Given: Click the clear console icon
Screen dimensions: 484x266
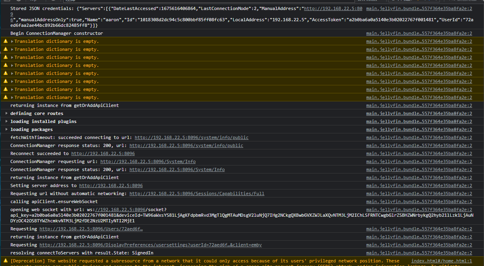Looking at the screenshot, I should click(19, 2).
